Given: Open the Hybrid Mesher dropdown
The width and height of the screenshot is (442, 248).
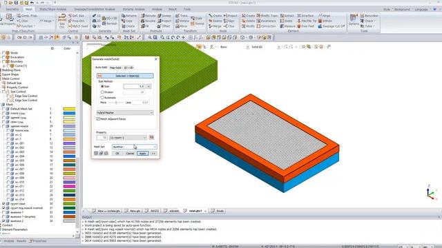Looking at the screenshot, I should click(125, 112).
